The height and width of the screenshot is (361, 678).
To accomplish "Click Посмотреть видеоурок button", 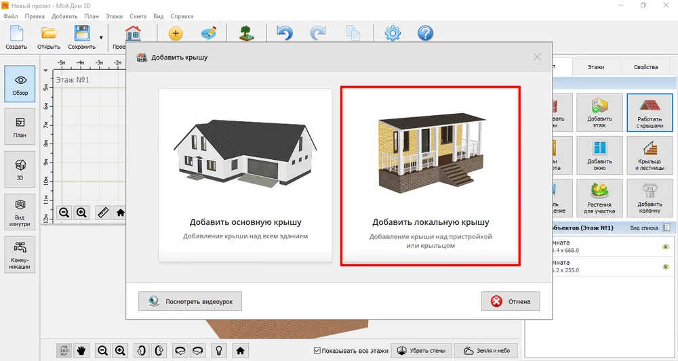I will [x=191, y=301].
